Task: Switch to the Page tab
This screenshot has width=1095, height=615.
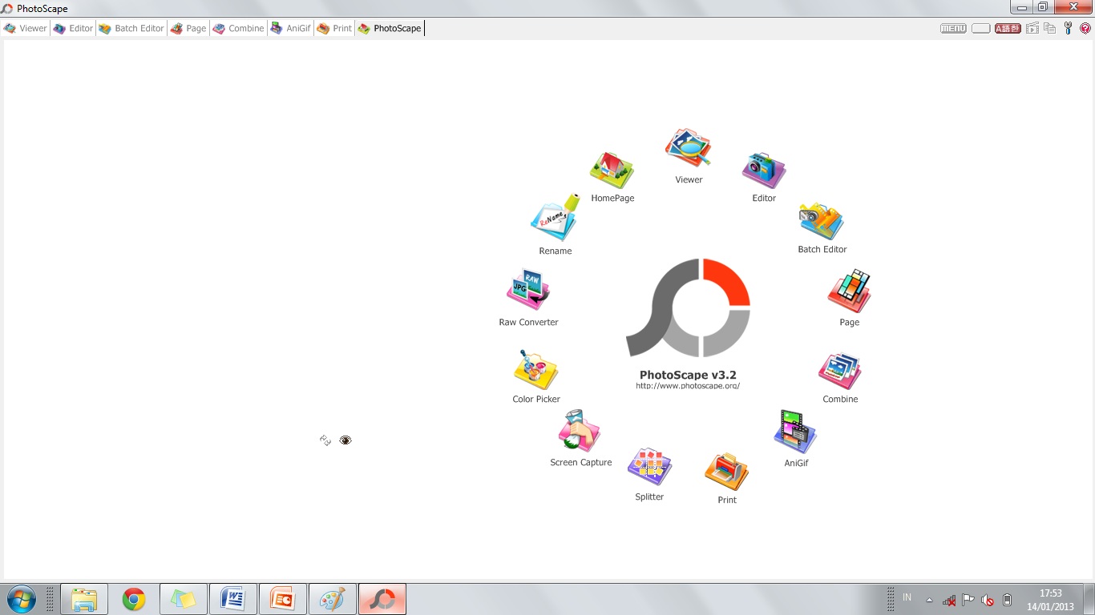Action: (x=188, y=28)
